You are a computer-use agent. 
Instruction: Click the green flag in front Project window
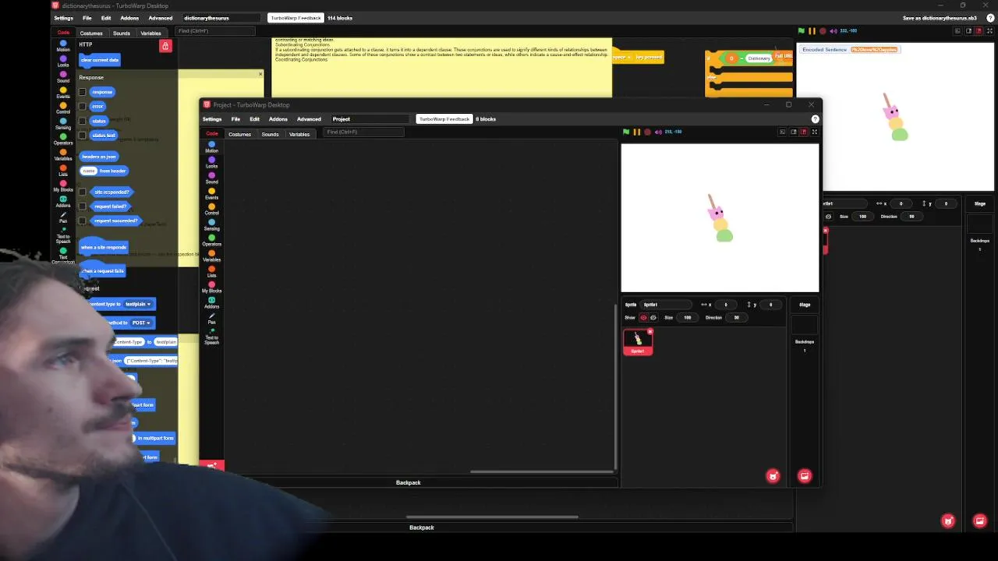click(626, 132)
